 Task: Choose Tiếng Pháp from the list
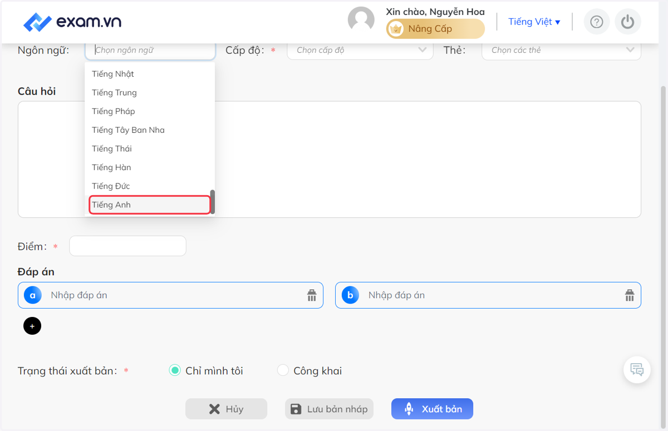click(150, 111)
